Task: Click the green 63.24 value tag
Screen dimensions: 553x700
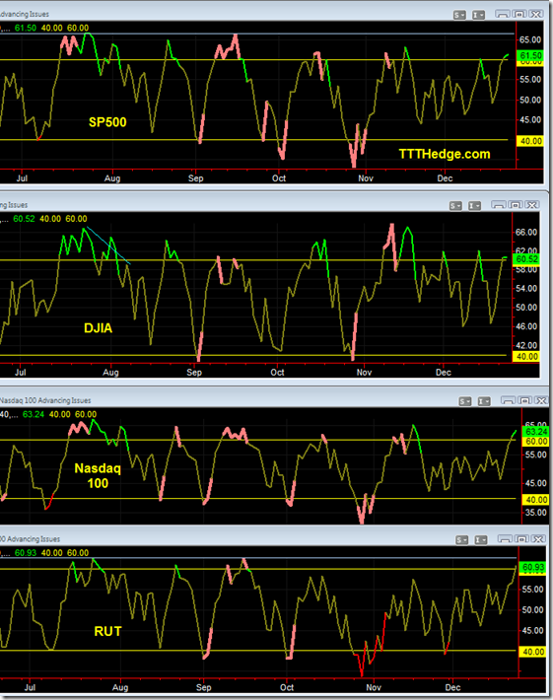Action: pos(535,431)
